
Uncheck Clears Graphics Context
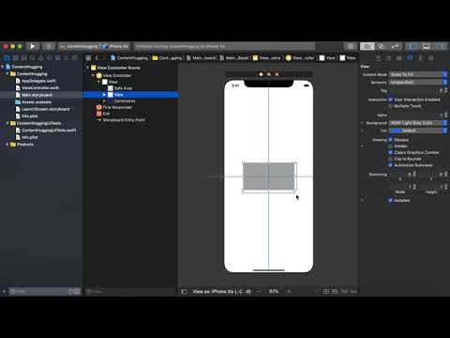390,152
